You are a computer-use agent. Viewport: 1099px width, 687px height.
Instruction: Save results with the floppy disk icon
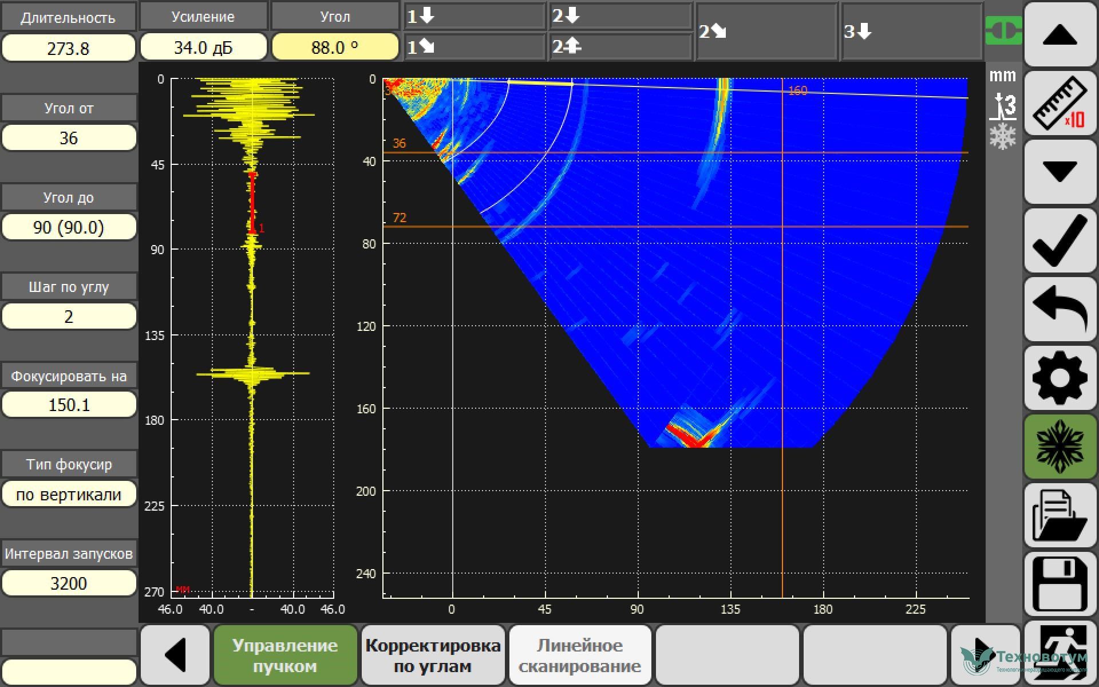pos(1060,585)
